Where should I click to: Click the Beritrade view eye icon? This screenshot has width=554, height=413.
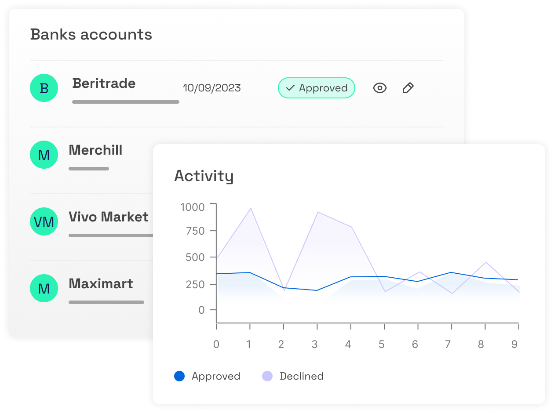pyautogui.click(x=379, y=88)
